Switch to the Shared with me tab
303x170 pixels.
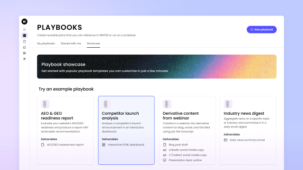(71, 43)
